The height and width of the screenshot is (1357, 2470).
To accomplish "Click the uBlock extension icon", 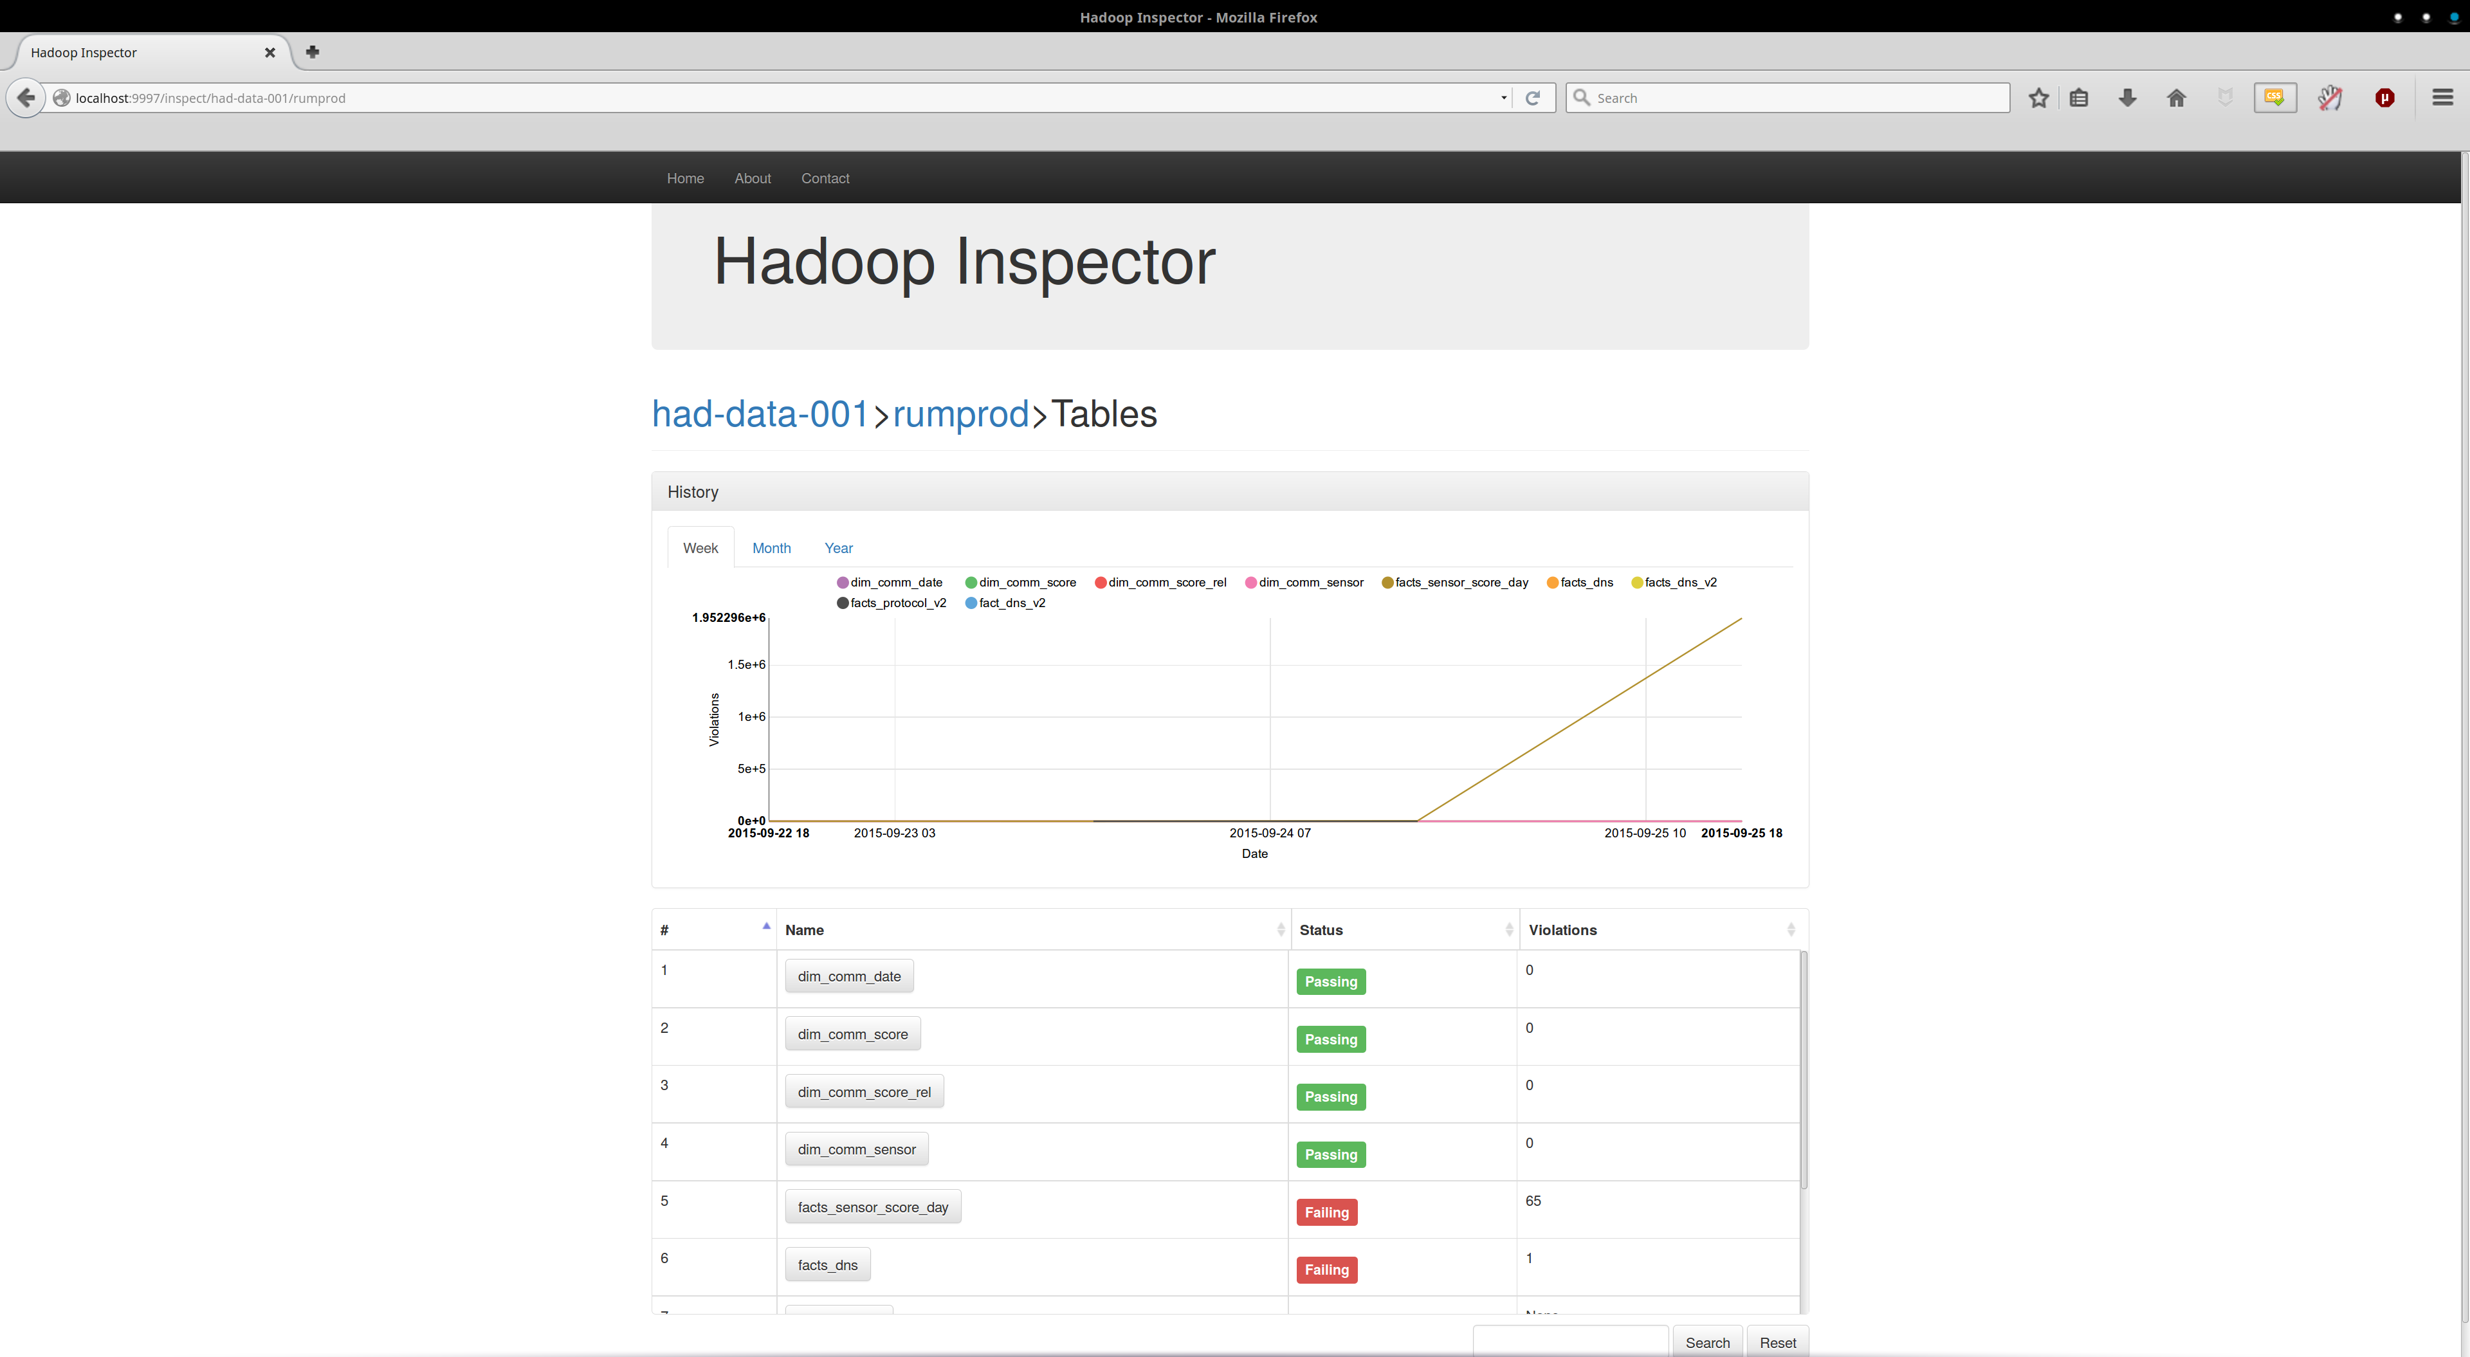I will pos(2384,98).
